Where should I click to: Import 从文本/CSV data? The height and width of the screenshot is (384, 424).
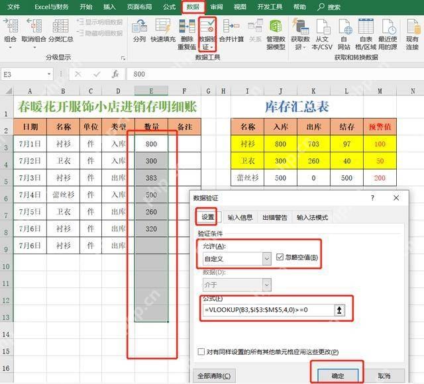(x=322, y=34)
